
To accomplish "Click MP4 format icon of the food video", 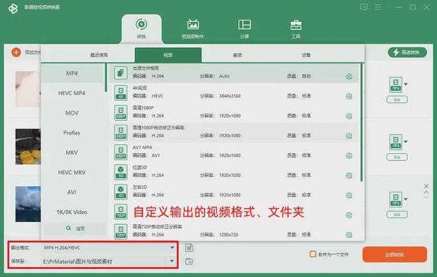I will 396,142.
